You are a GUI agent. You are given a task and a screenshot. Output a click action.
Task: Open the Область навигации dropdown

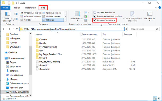pyautogui.click(x=8, y=17)
